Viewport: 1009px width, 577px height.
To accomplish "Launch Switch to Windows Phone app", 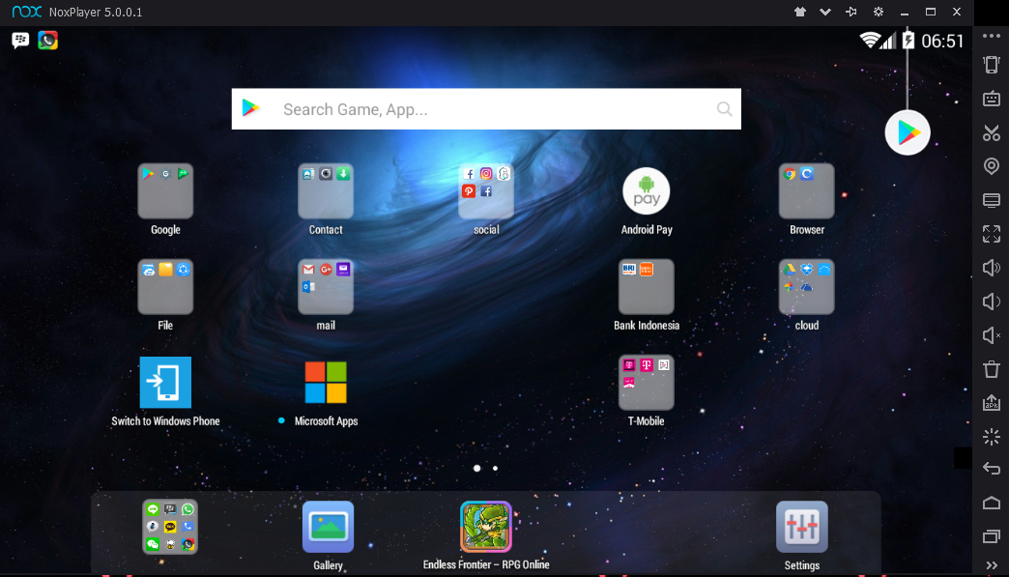I will click(x=165, y=382).
